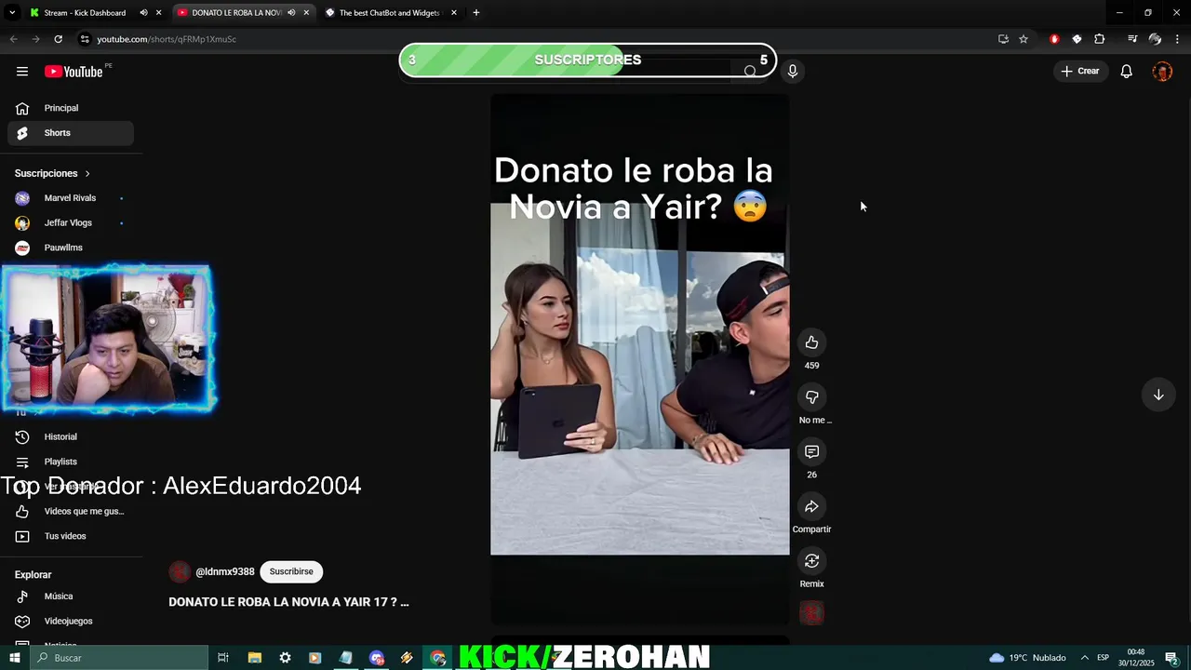The height and width of the screenshot is (670, 1191).
Task: Open YouTube notifications bell
Action: point(1126,71)
